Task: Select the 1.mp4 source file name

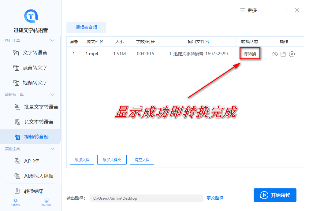Action: [92, 54]
